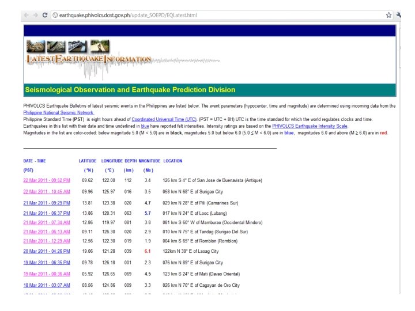The width and height of the screenshot is (415, 311).
Task: Click the bold 4.5 magnitude value
Action: [x=148, y=274]
